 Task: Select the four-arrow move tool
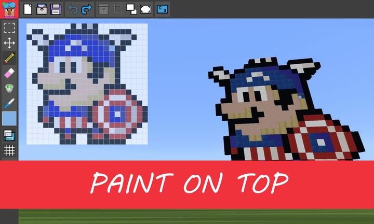point(9,43)
